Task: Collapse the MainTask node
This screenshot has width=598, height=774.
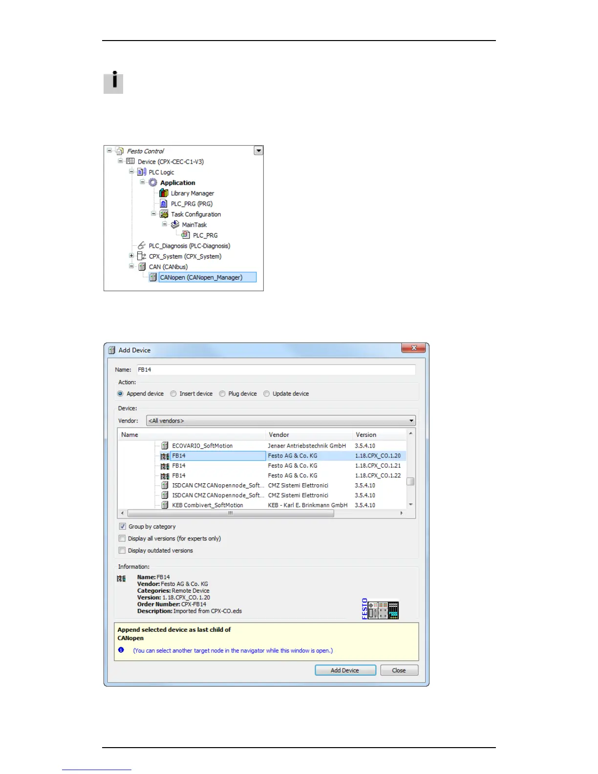Action: click(165, 224)
